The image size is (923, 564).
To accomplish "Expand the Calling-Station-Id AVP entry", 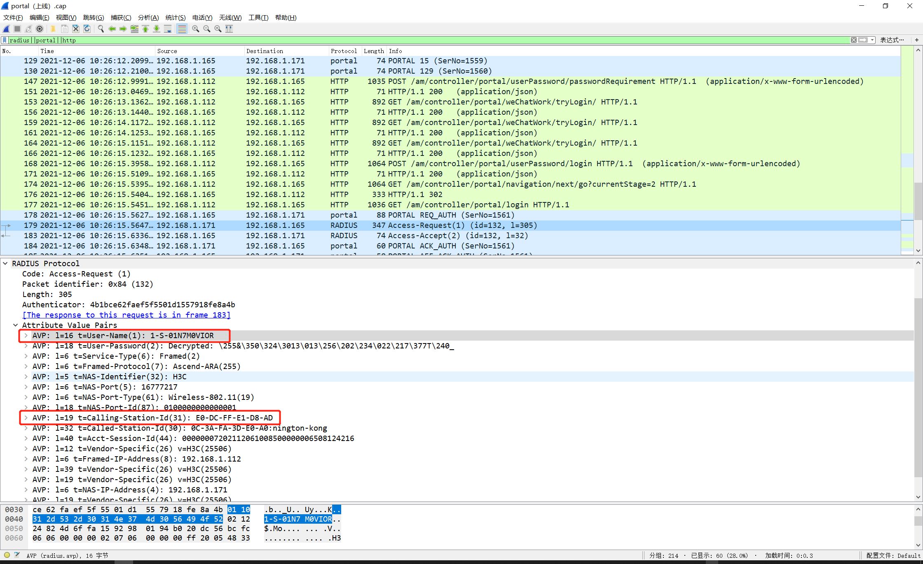I will [26, 418].
